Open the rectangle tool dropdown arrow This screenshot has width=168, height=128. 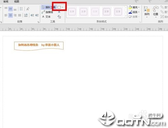[62, 7]
